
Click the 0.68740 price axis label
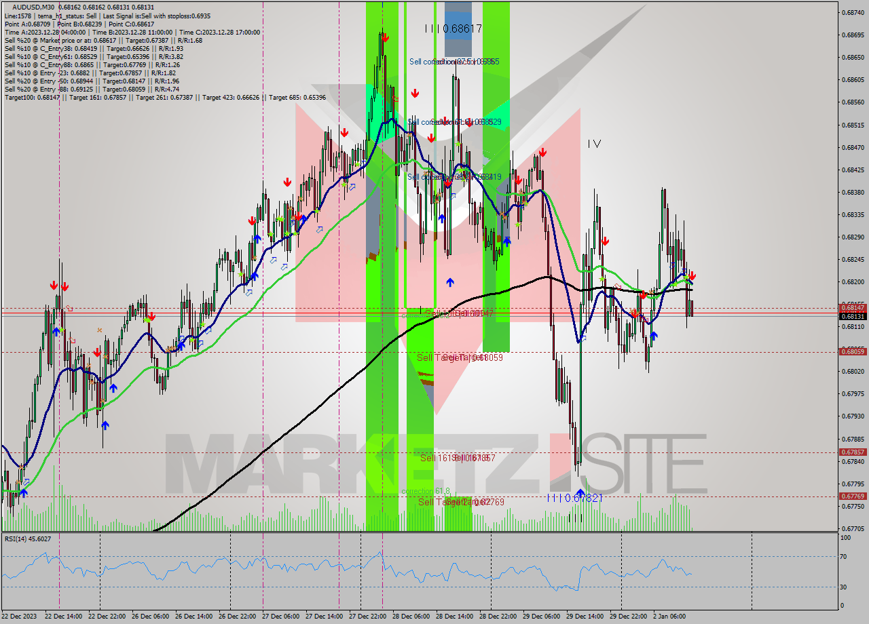click(853, 12)
